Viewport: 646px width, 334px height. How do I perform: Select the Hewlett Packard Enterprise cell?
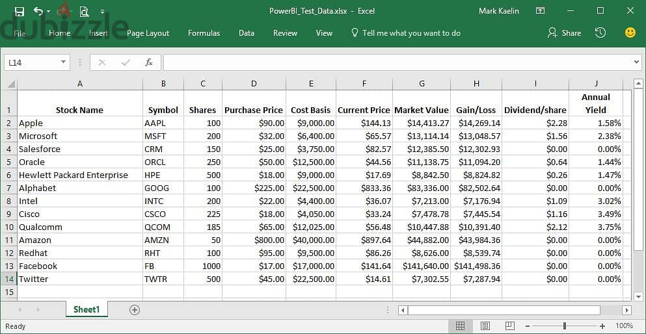[80, 175]
